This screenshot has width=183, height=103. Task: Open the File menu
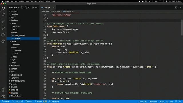(11, 1)
